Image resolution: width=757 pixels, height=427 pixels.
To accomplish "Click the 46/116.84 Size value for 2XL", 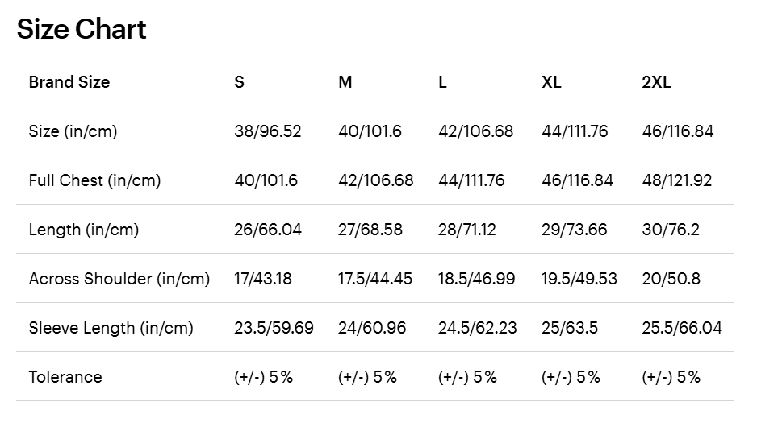I will (678, 131).
